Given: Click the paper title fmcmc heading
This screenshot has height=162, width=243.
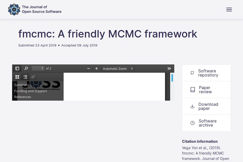Looking at the screenshot, I should pos(108,34).
